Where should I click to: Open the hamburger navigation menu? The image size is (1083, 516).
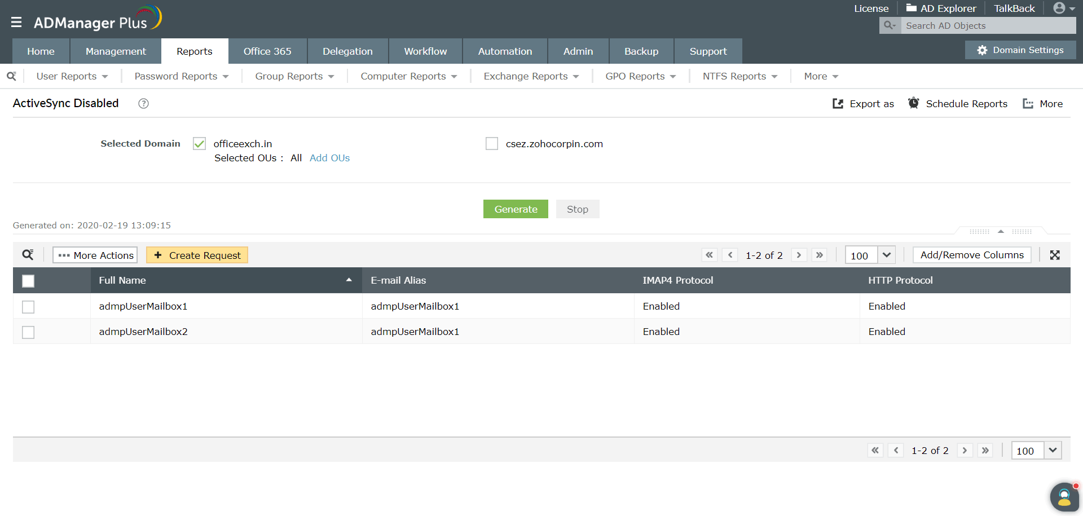16,22
